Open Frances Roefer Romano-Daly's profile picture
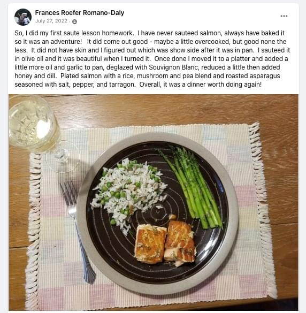Viewport: 306px width, 313px height. 23,17
